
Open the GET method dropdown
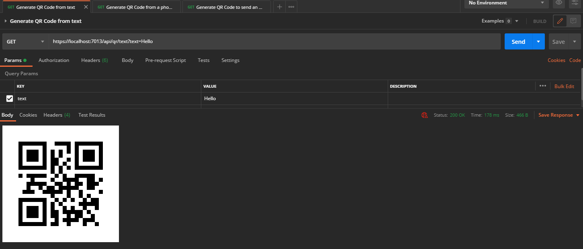(26, 41)
